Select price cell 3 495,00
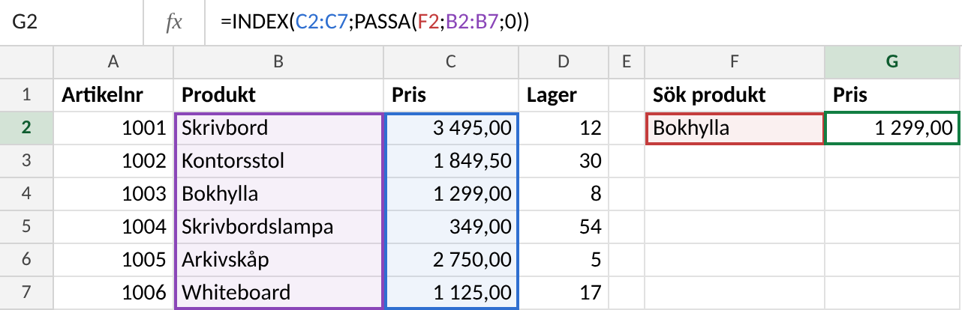 (x=451, y=128)
